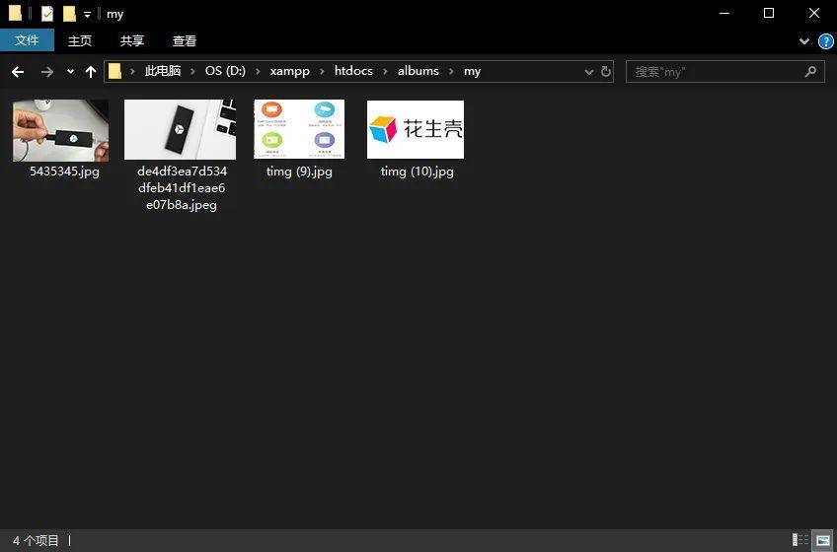Click 此电脑 in the address path
837x552 pixels.
pos(163,71)
